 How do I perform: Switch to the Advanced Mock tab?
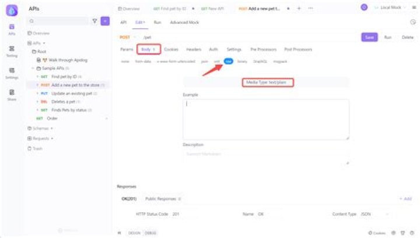[184, 22]
